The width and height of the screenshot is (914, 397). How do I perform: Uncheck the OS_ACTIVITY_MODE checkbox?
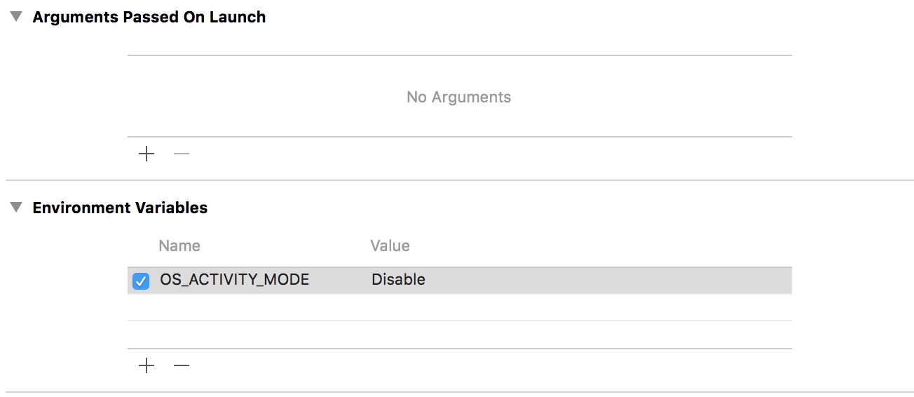pos(141,281)
